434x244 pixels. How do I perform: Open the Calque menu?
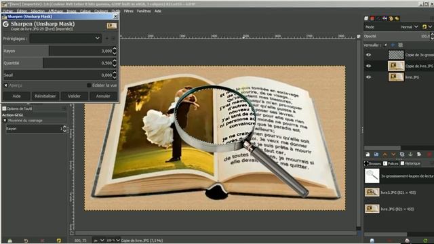coord(85,11)
